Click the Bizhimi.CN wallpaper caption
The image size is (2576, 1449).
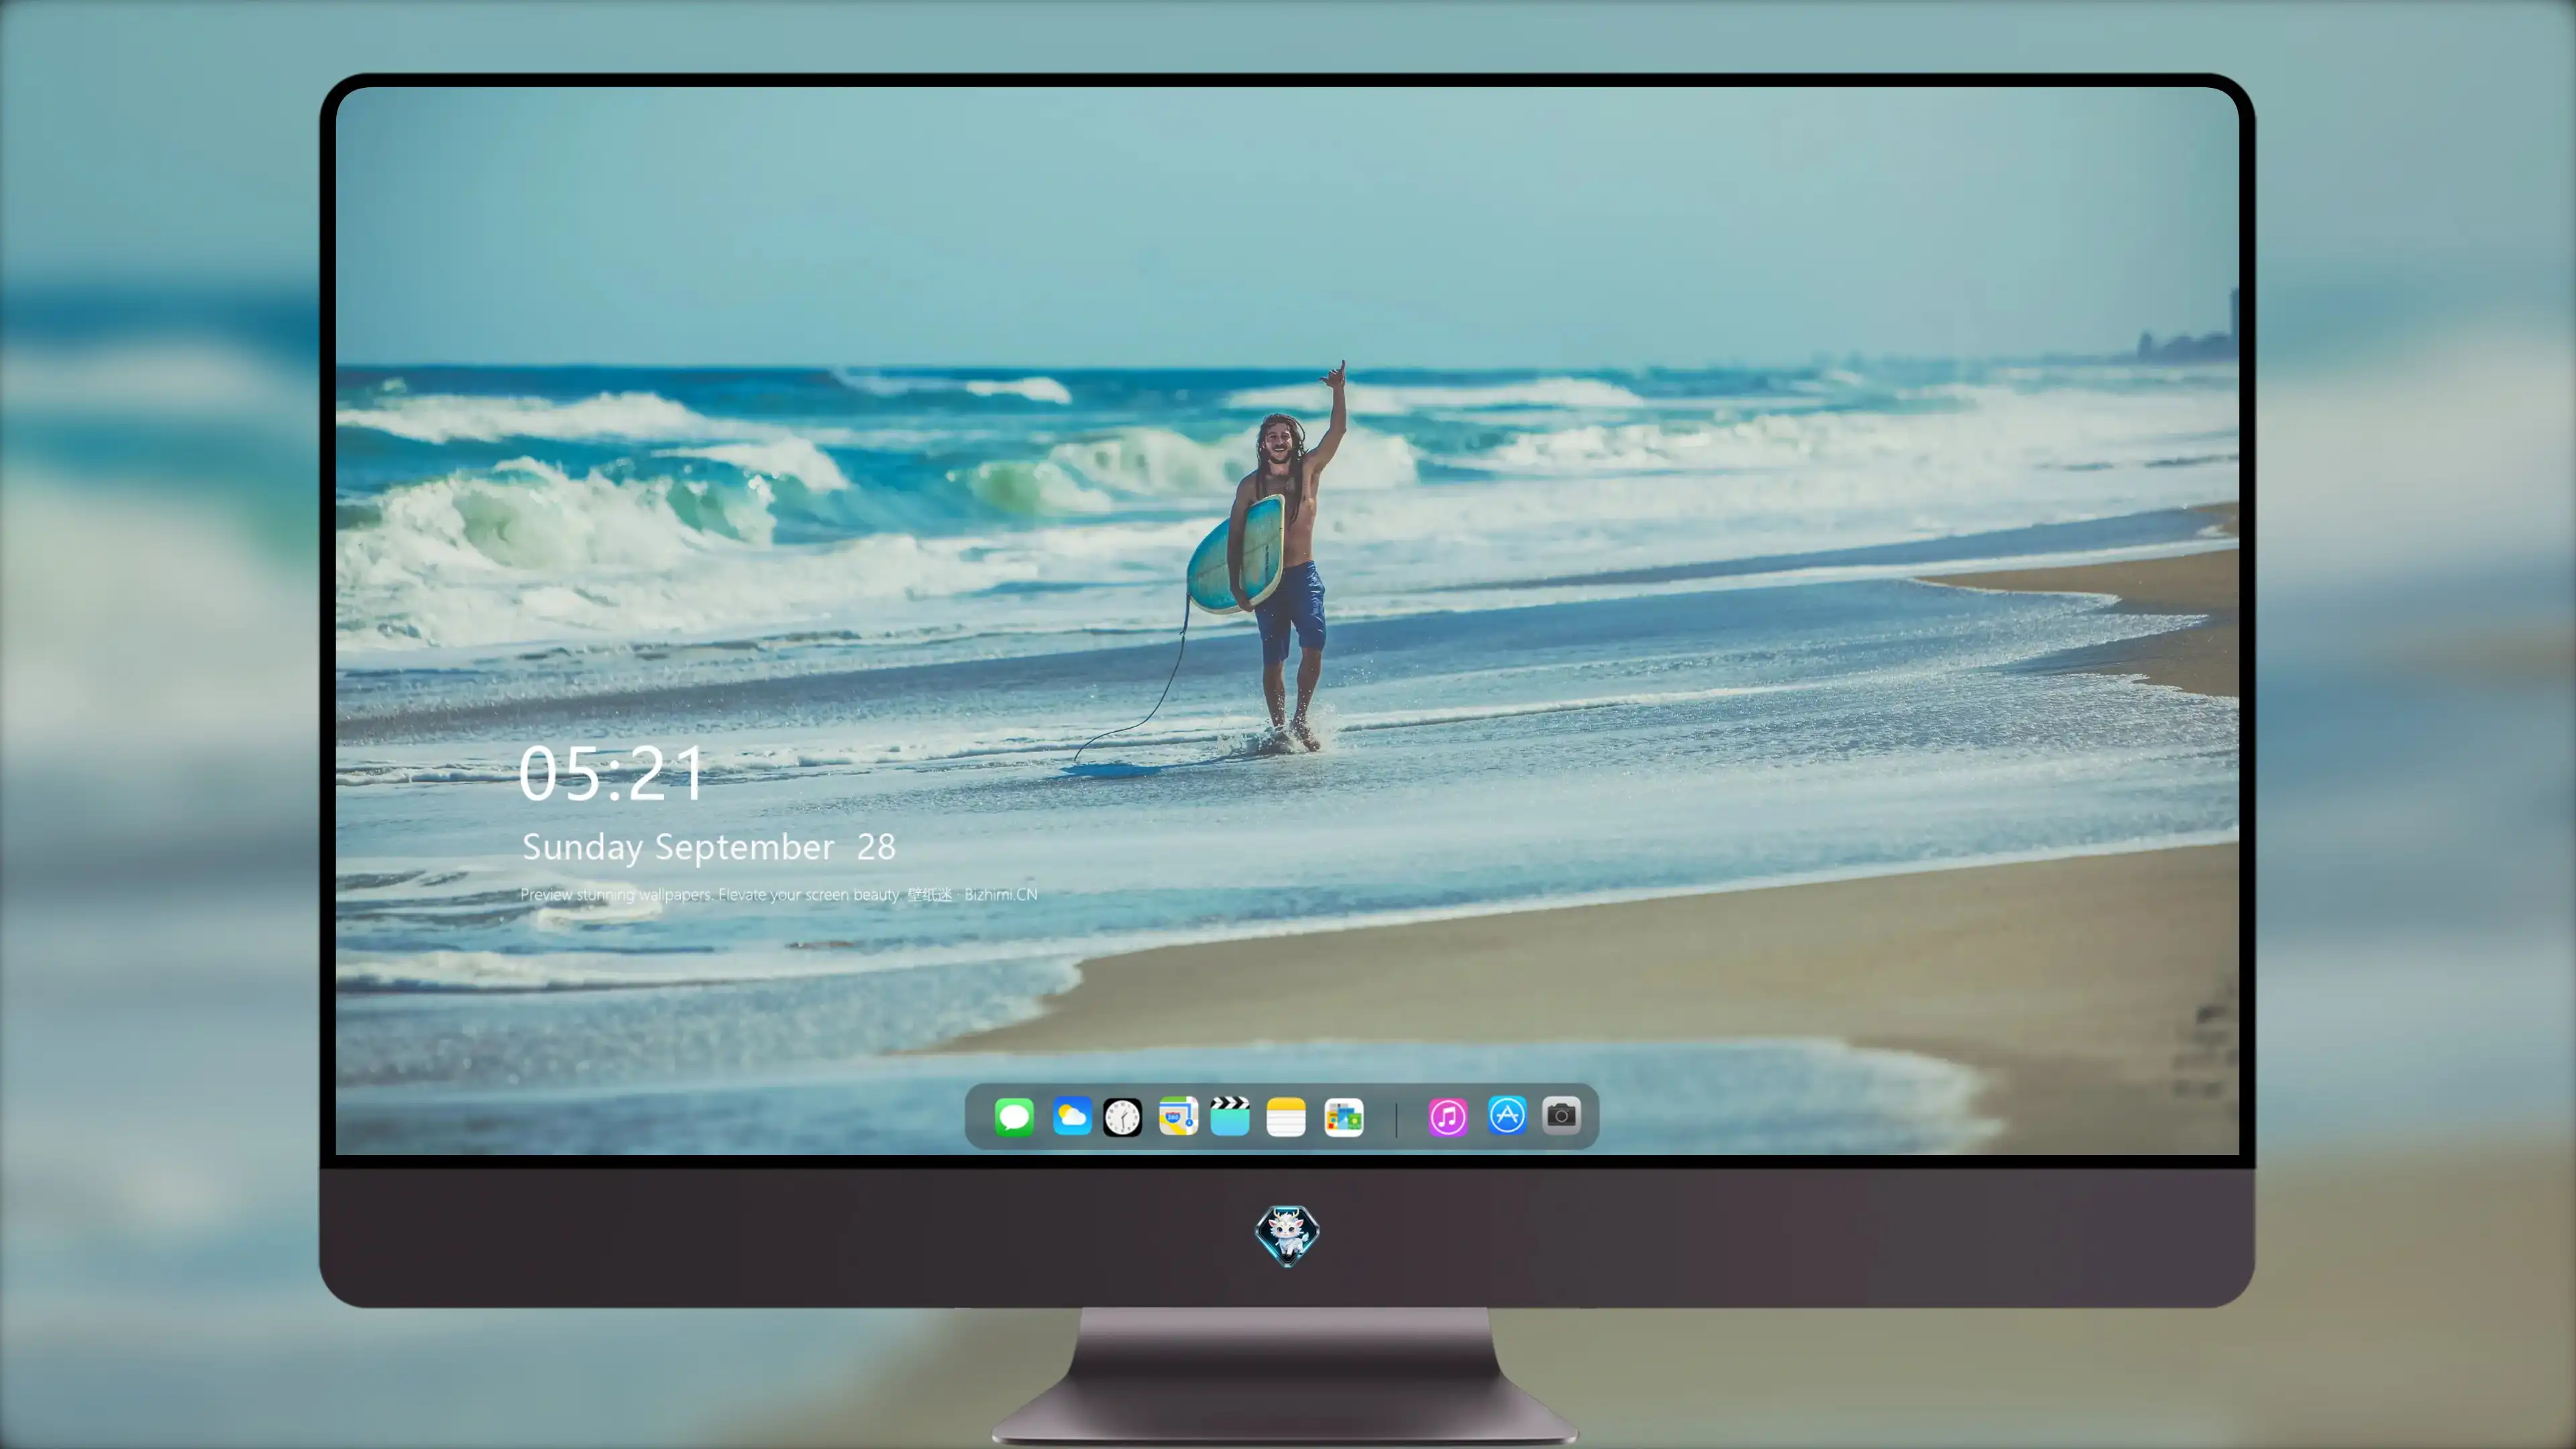[779, 894]
